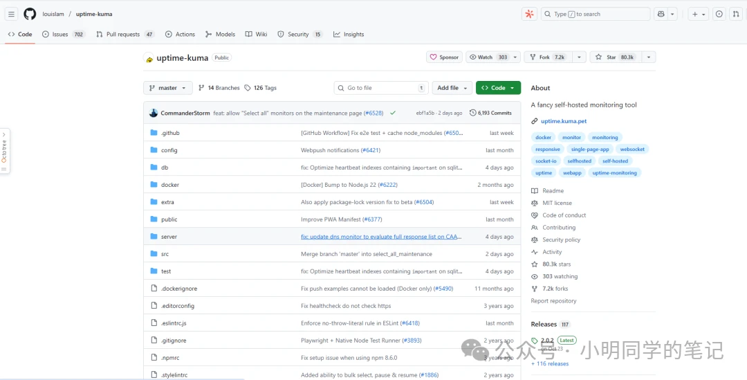Switch to the Code tab
Screen dimensions: 747x380
pyautogui.click(x=20, y=35)
